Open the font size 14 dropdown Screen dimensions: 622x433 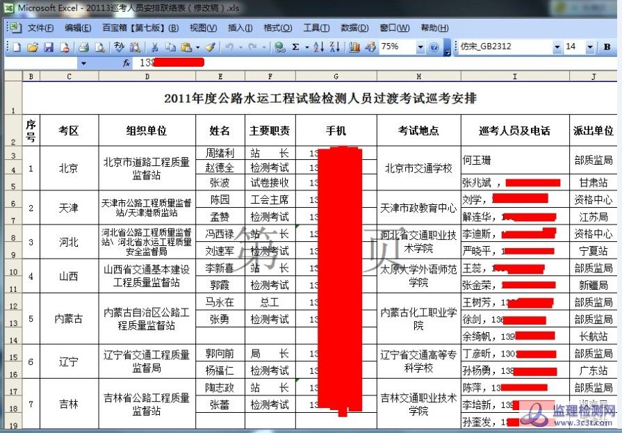[x=590, y=47]
